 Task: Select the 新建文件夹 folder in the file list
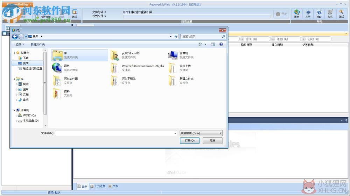coord(181,81)
